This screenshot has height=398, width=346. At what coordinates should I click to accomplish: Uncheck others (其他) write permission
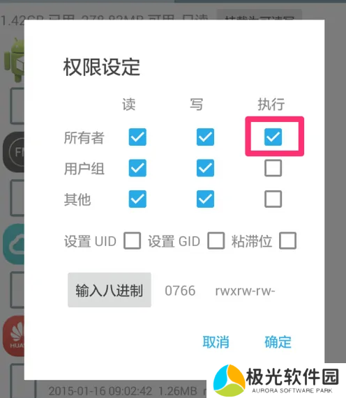click(205, 199)
